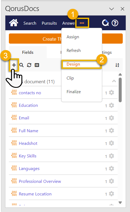Select Design from the dropdown menu
Image resolution: width=130 pixels, height=212 pixels.
pyautogui.click(x=73, y=64)
